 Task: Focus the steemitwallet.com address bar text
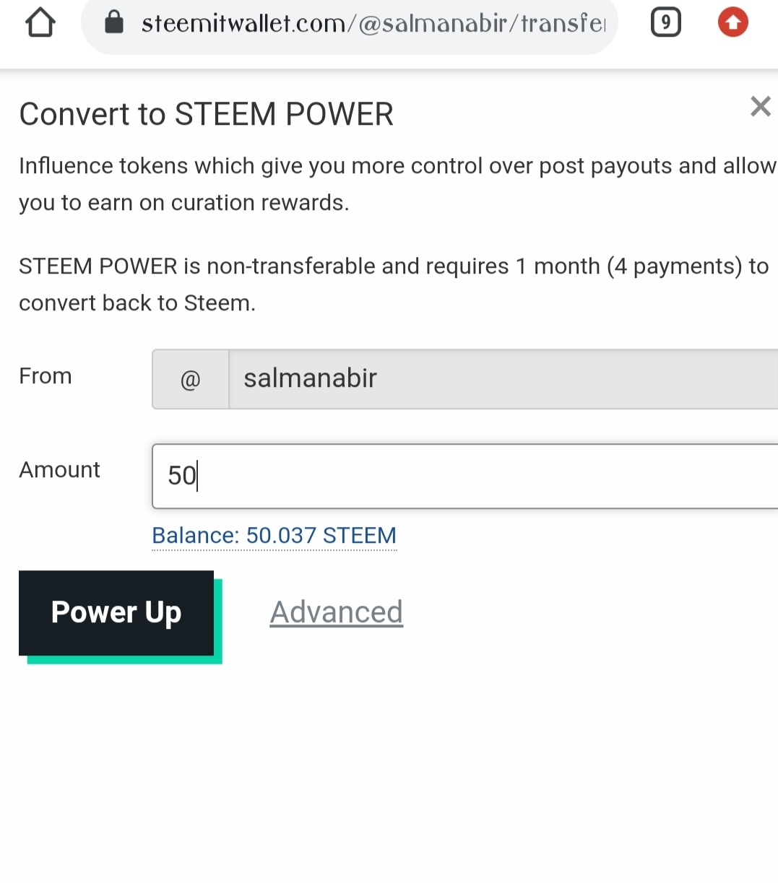[372, 24]
